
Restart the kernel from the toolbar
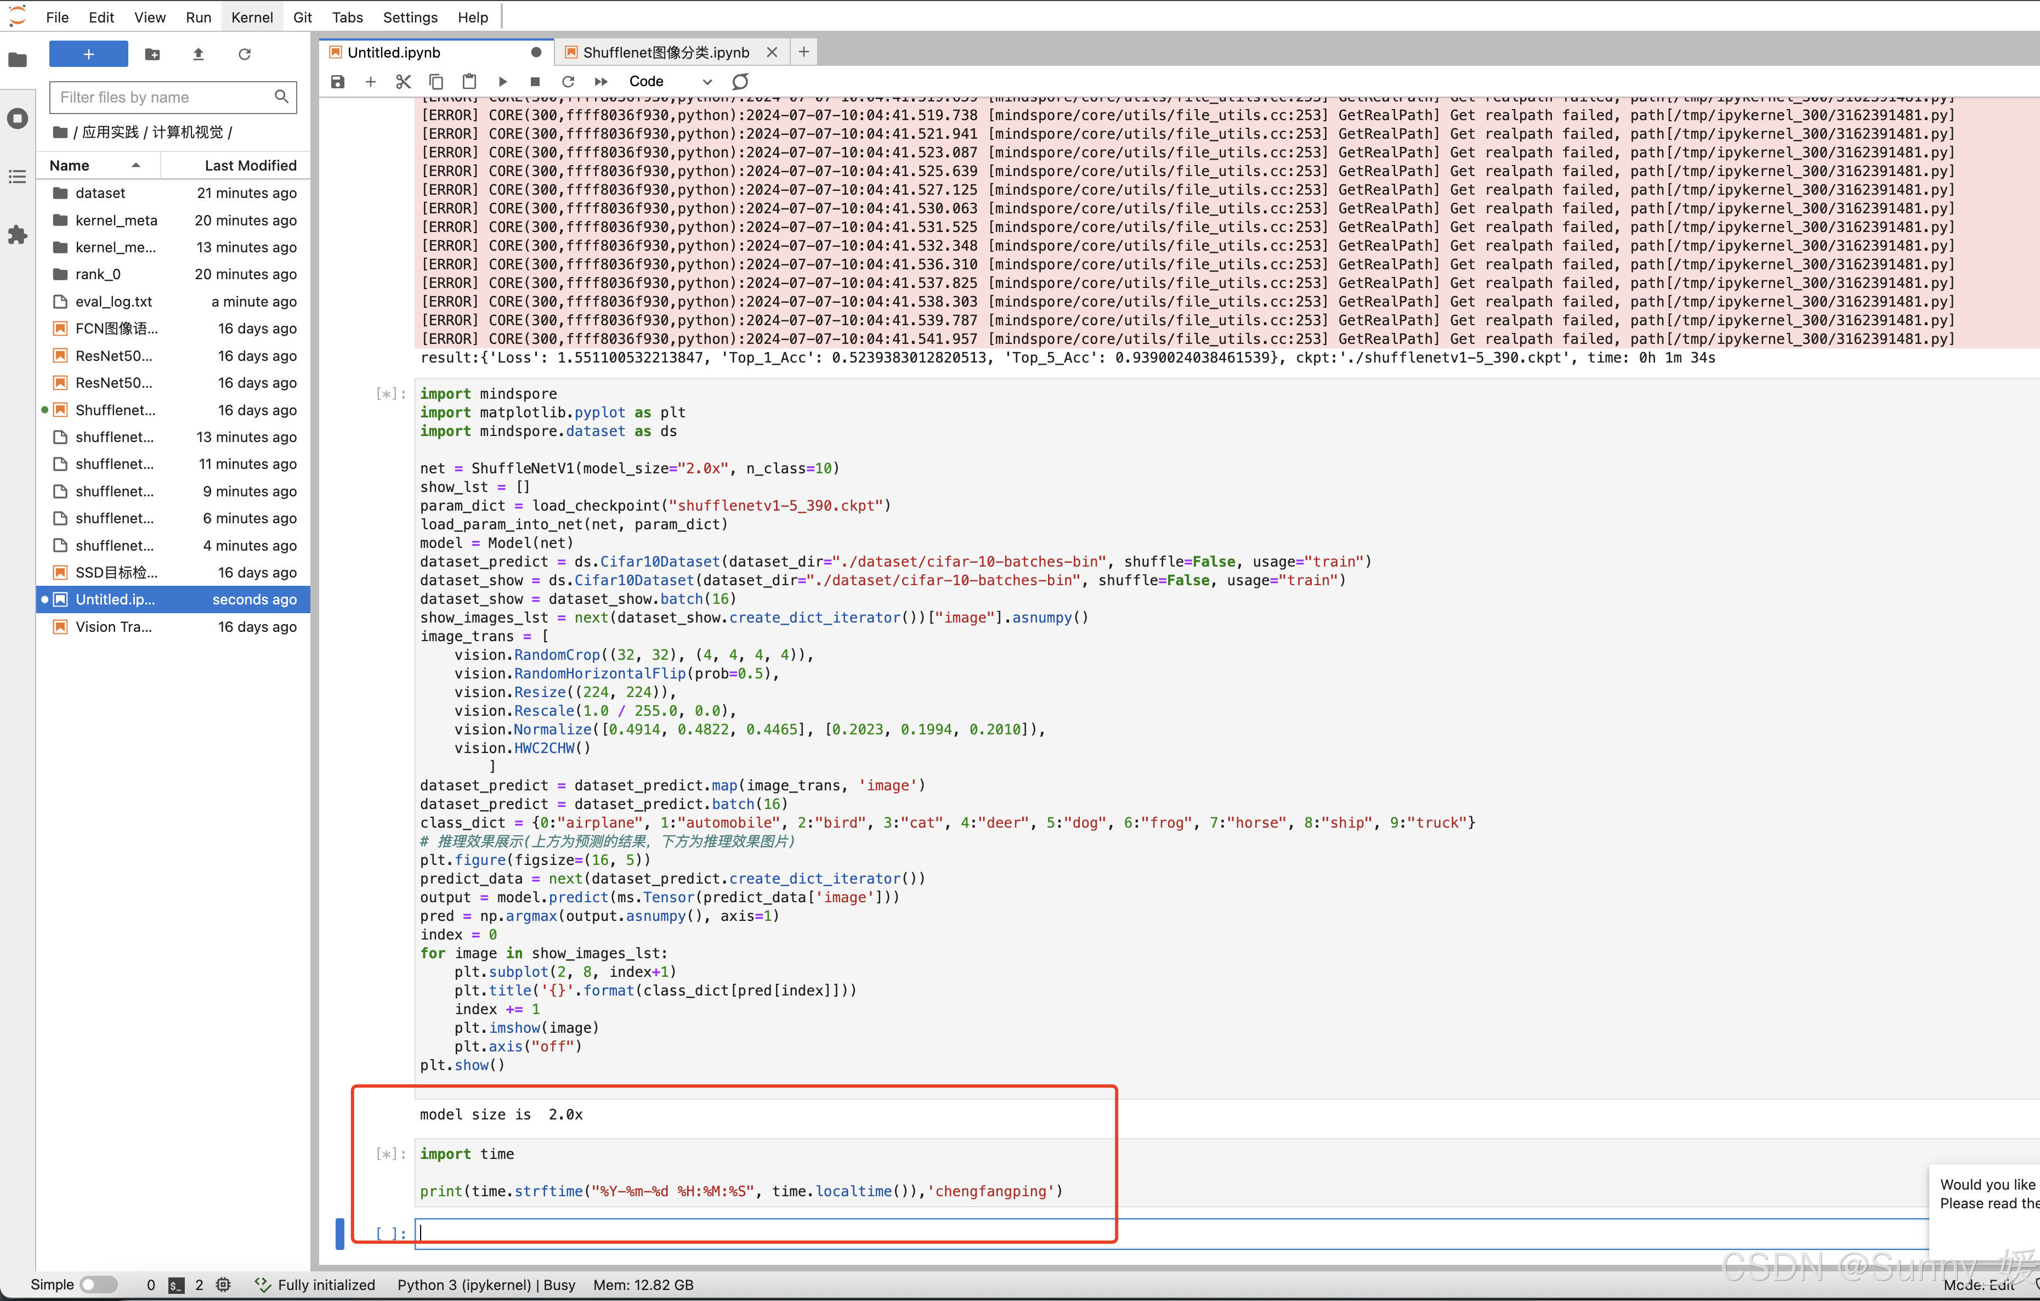[x=568, y=81]
